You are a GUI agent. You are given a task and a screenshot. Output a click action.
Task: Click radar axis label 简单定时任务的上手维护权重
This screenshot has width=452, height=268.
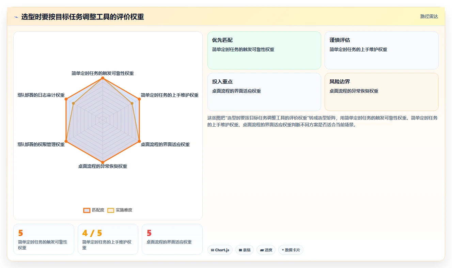tap(170, 95)
